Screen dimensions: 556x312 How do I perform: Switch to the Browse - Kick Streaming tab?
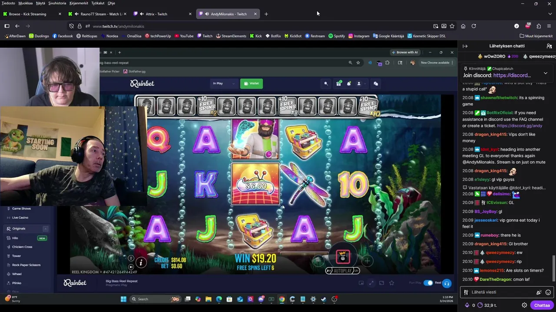pos(32,14)
